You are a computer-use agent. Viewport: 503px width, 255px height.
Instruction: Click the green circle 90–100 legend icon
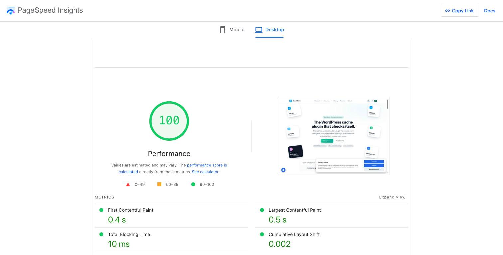pos(193,184)
